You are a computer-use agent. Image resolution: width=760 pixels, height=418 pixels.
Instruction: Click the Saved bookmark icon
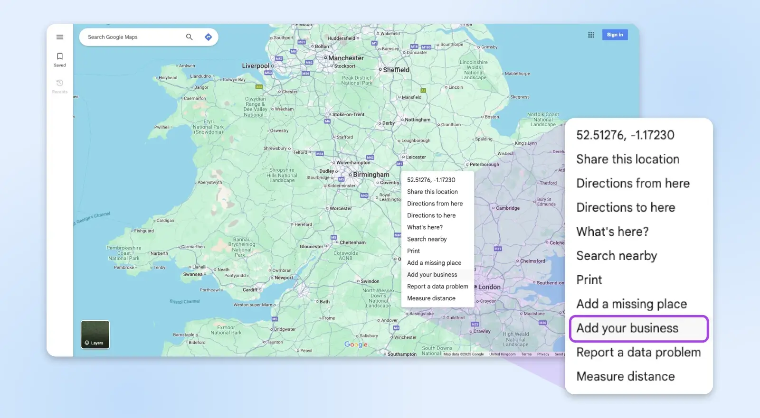pyautogui.click(x=60, y=59)
